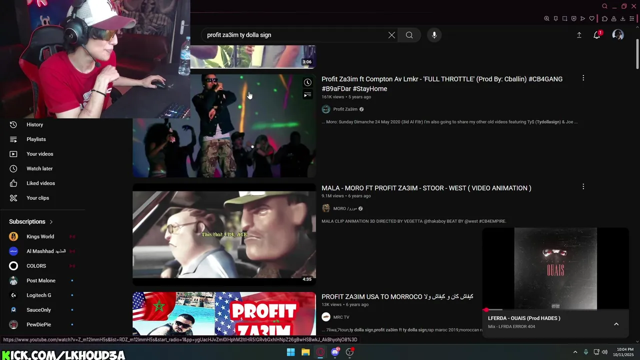This screenshot has height=360, width=640.
Task: Click the YouTube search magnifier button
Action: pos(409,35)
